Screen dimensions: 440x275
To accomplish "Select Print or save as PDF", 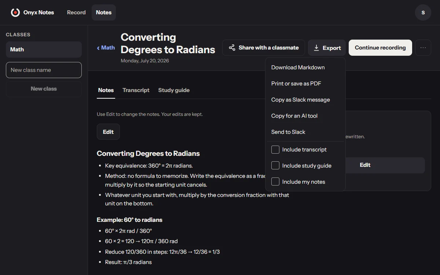I will point(305,84).
